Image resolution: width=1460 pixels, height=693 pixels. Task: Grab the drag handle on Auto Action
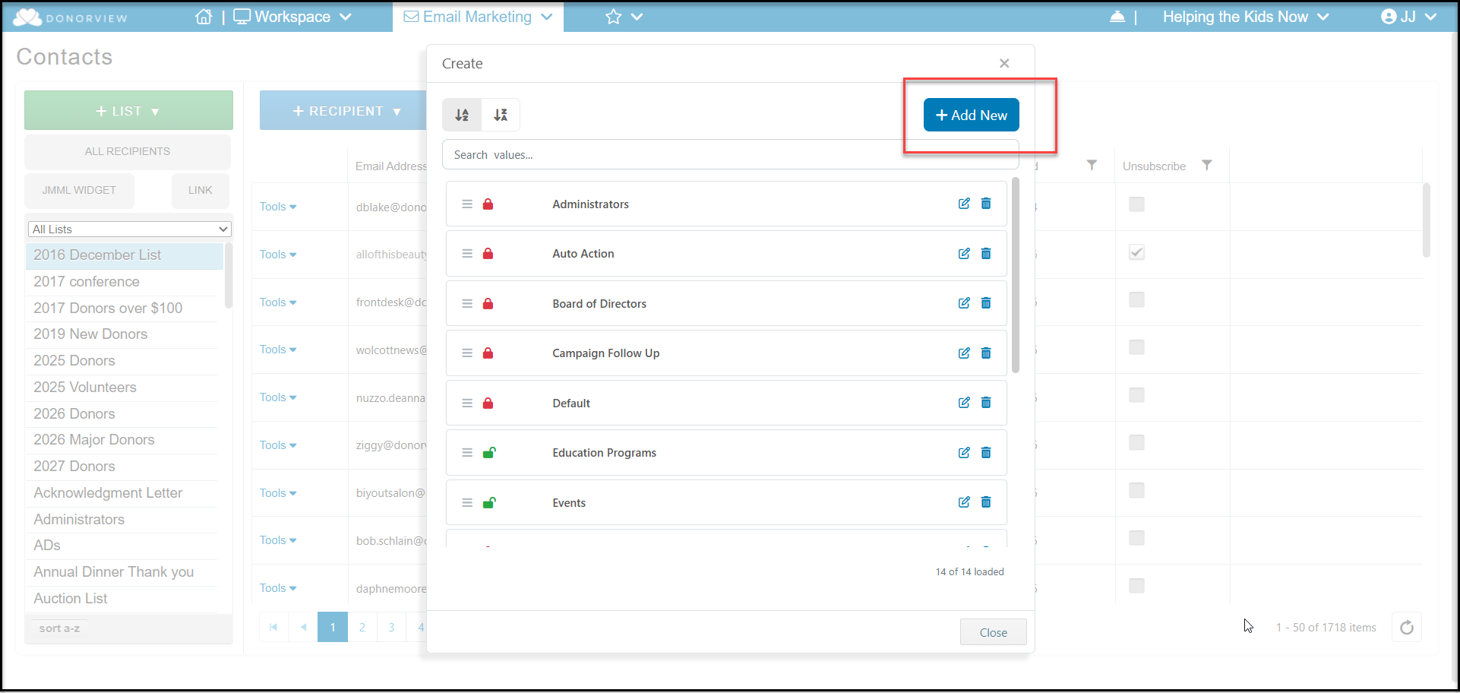point(467,254)
